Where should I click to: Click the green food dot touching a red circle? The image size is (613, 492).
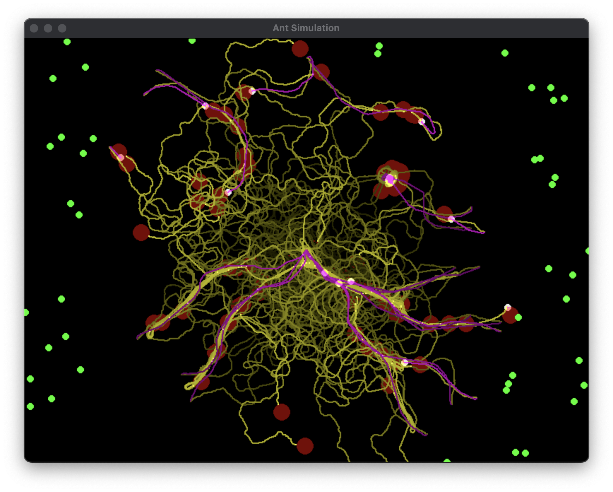point(518,317)
